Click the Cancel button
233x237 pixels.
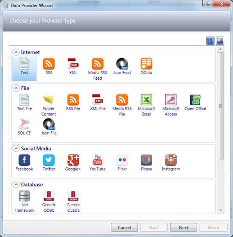click(x=124, y=227)
